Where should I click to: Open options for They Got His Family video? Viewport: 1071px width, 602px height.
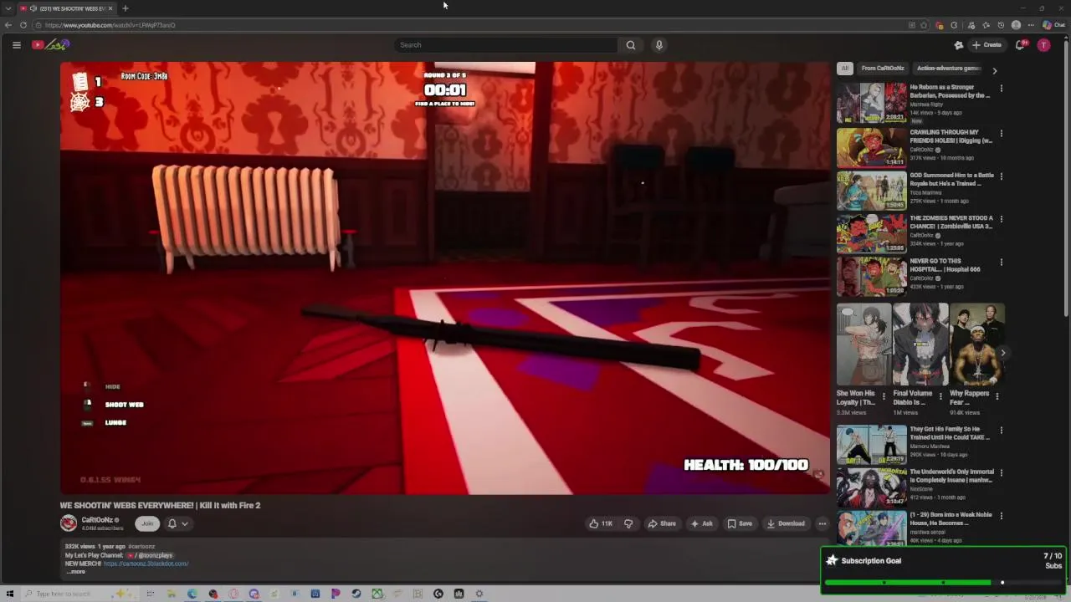point(1001,430)
